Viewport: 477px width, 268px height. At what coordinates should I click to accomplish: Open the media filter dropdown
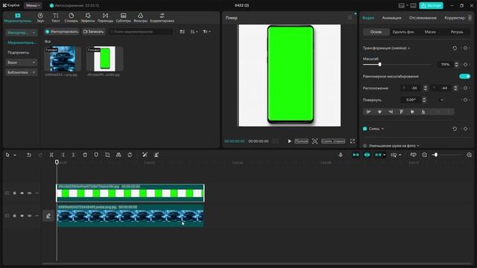click(x=207, y=31)
